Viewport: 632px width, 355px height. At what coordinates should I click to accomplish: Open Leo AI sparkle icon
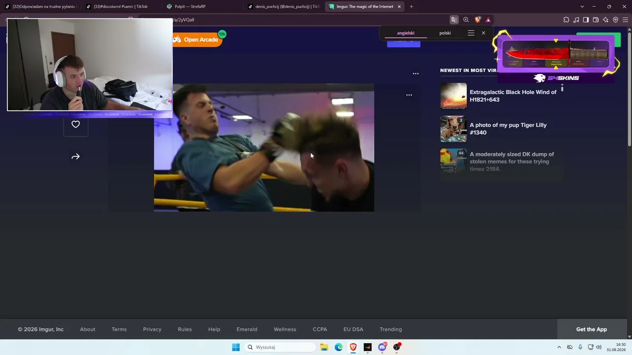(x=606, y=20)
